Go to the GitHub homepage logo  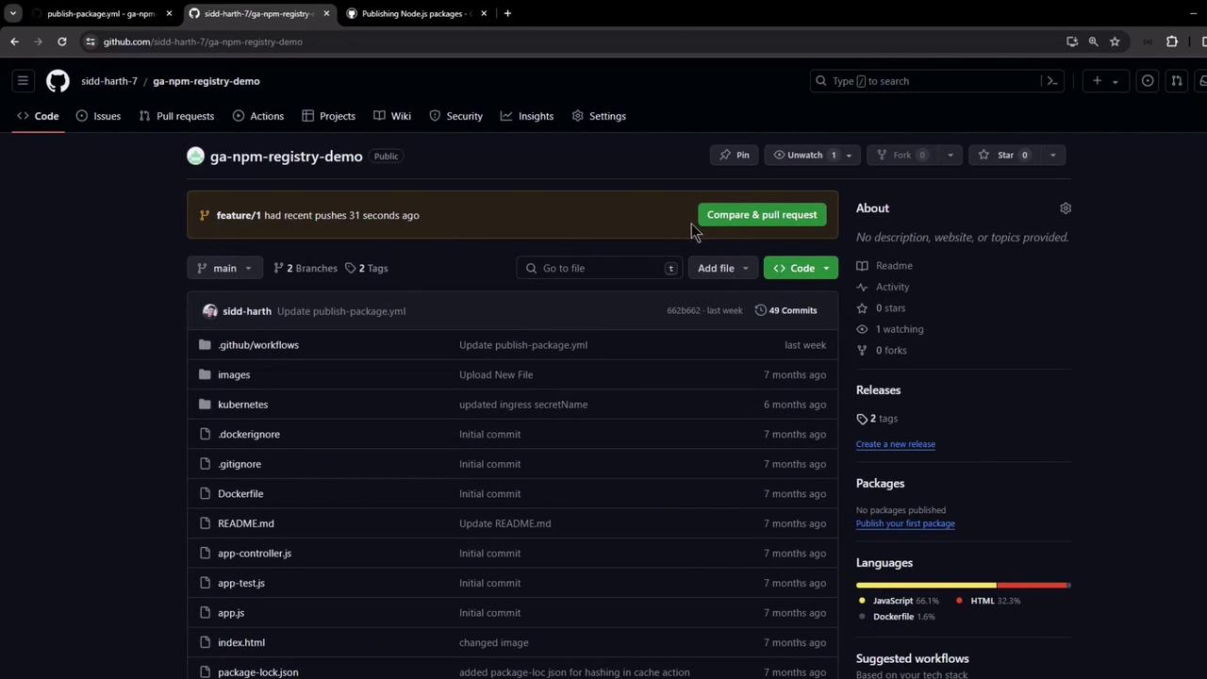58,81
